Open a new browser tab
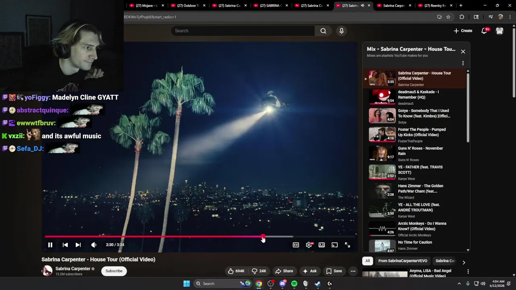The image size is (516, 290). click(461, 6)
